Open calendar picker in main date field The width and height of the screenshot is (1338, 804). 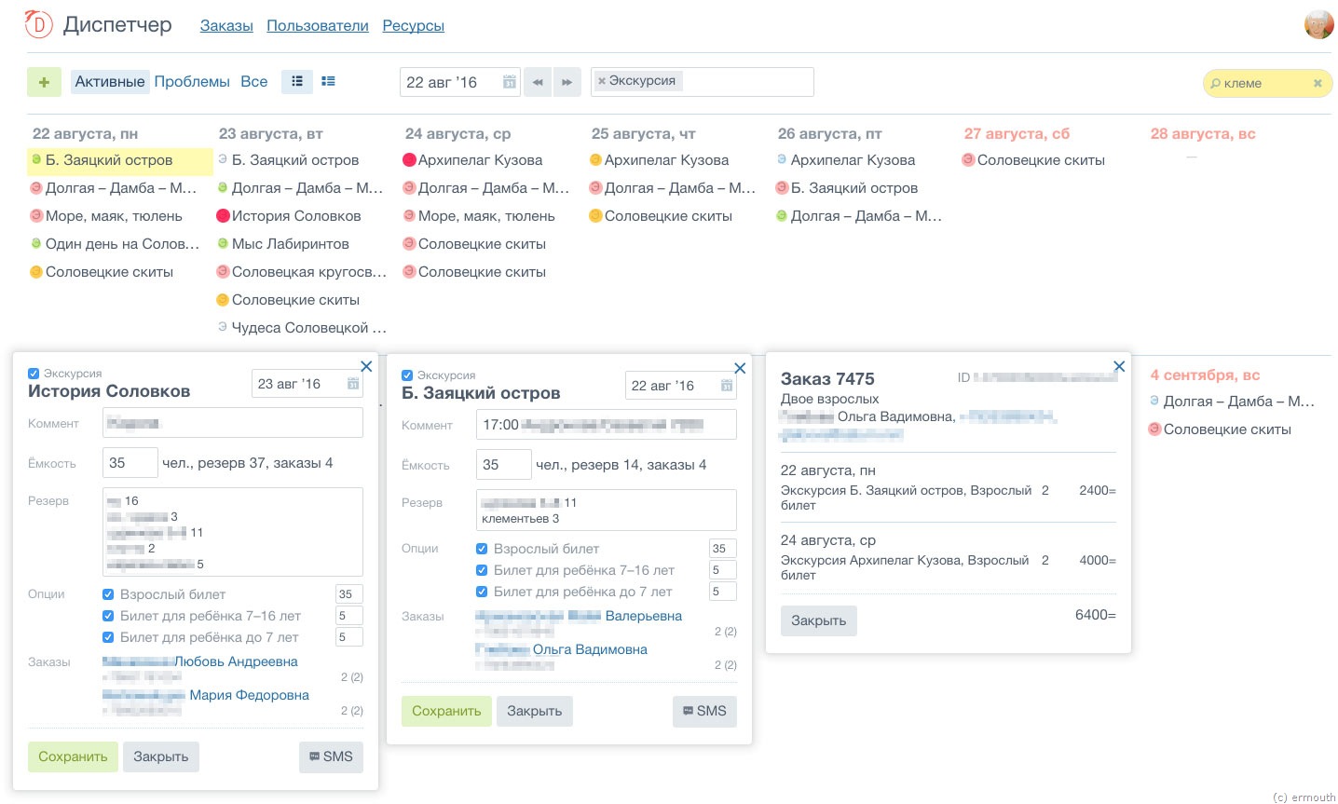click(509, 82)
